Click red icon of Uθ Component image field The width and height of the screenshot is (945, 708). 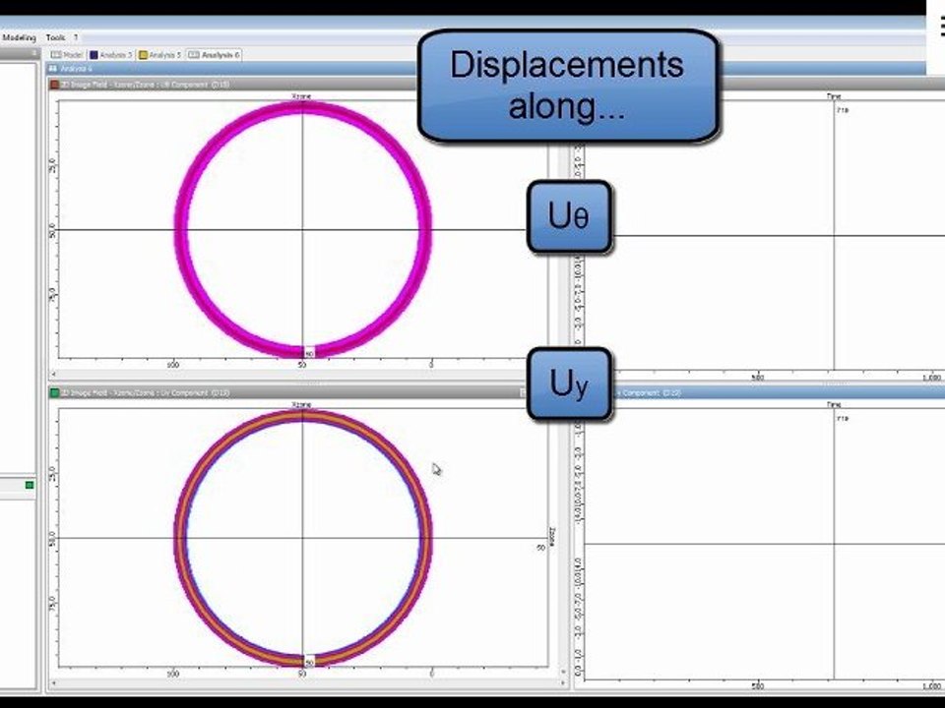point(54,85)
